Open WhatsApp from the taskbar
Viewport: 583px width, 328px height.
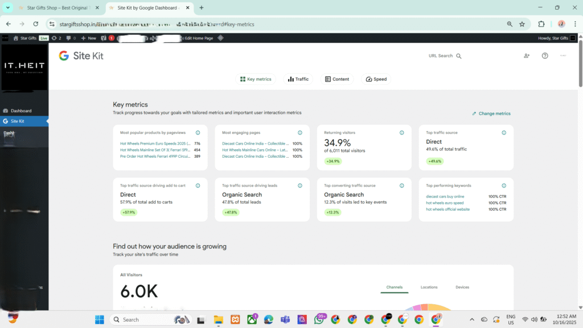(319, 320)
